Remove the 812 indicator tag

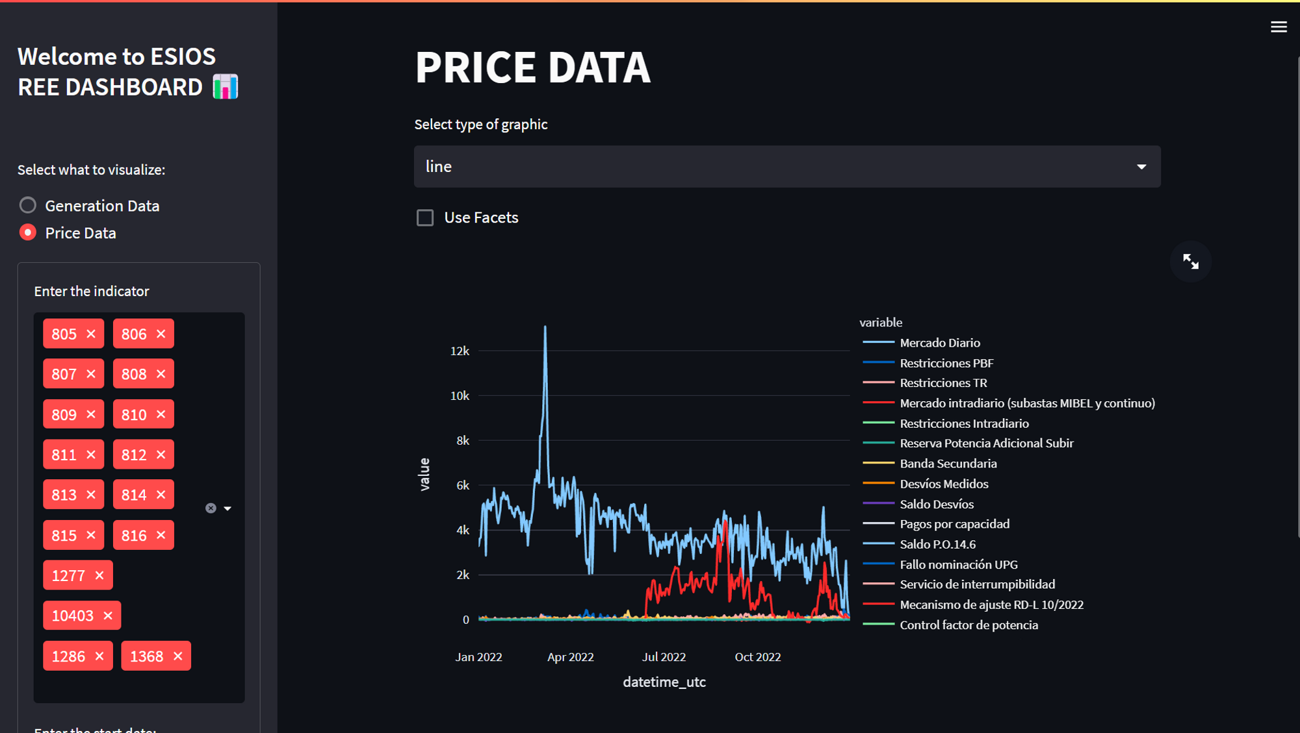click(x=161, y=454)
